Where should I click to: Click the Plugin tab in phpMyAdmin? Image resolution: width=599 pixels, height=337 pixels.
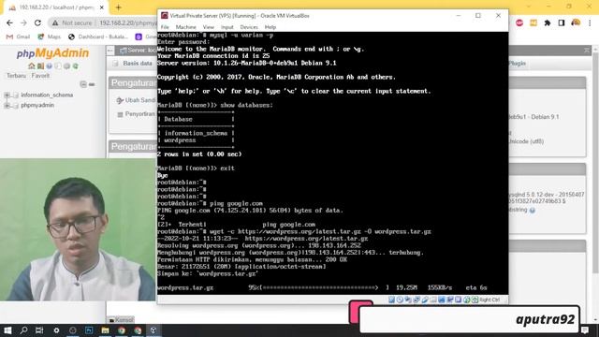click(x=518, y=63)
